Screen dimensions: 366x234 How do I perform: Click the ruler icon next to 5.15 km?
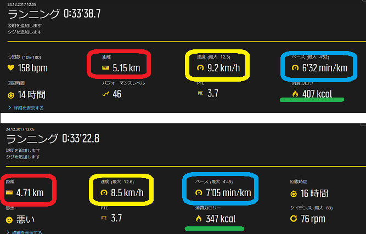pyautogui.click(x=105, y=68)
